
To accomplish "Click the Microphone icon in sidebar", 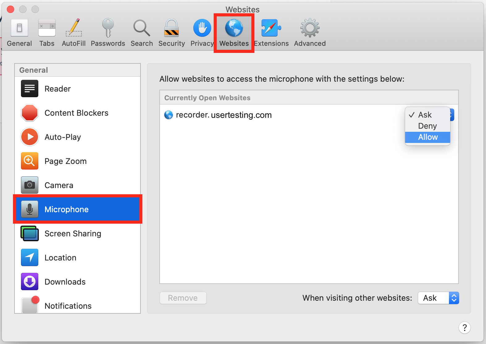I will pos(30,209).
